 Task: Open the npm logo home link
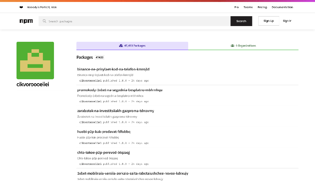tap(26, 21)
